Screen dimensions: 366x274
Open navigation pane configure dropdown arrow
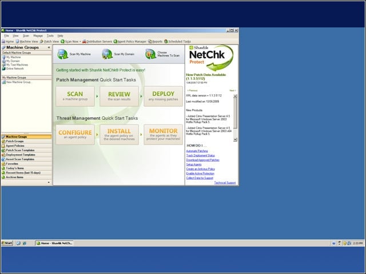point(49,182)
